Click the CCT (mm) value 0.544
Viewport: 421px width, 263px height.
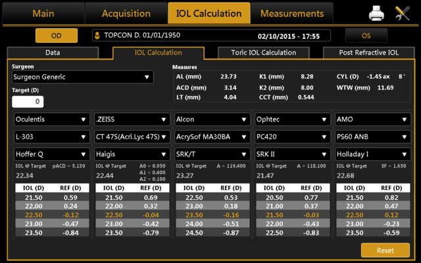306,97
